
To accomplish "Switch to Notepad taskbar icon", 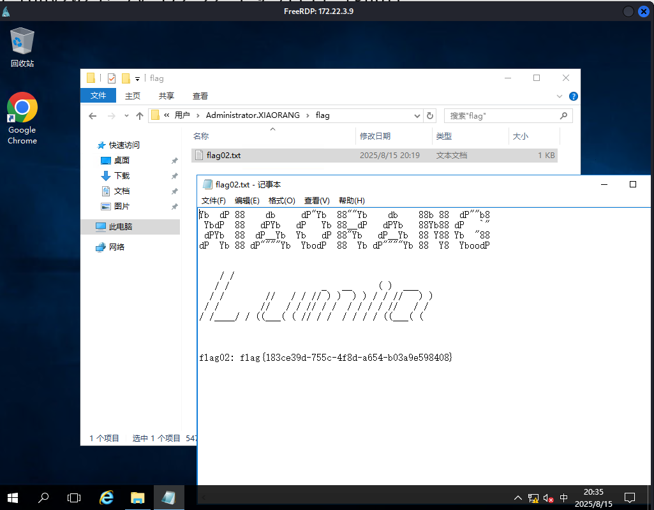I will (x=168, y=497).
